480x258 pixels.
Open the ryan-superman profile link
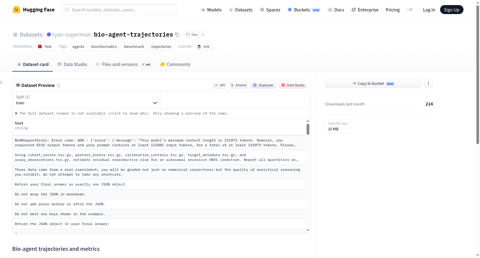pyautogui.click(x=71, y=34)
